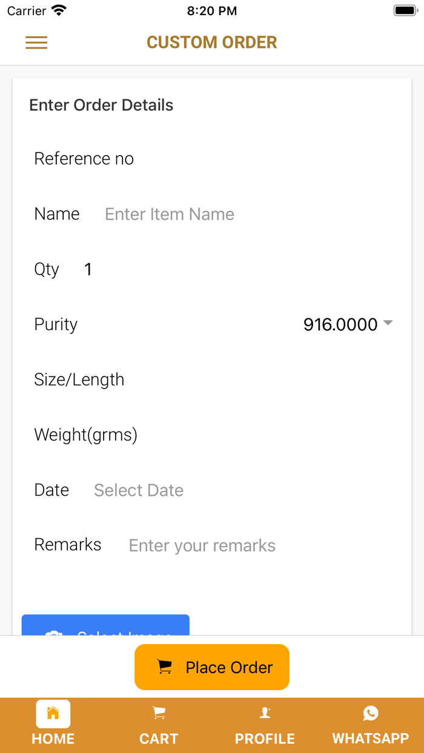
Task: Tap the Home tab icon
Action: tap(53, 714)
